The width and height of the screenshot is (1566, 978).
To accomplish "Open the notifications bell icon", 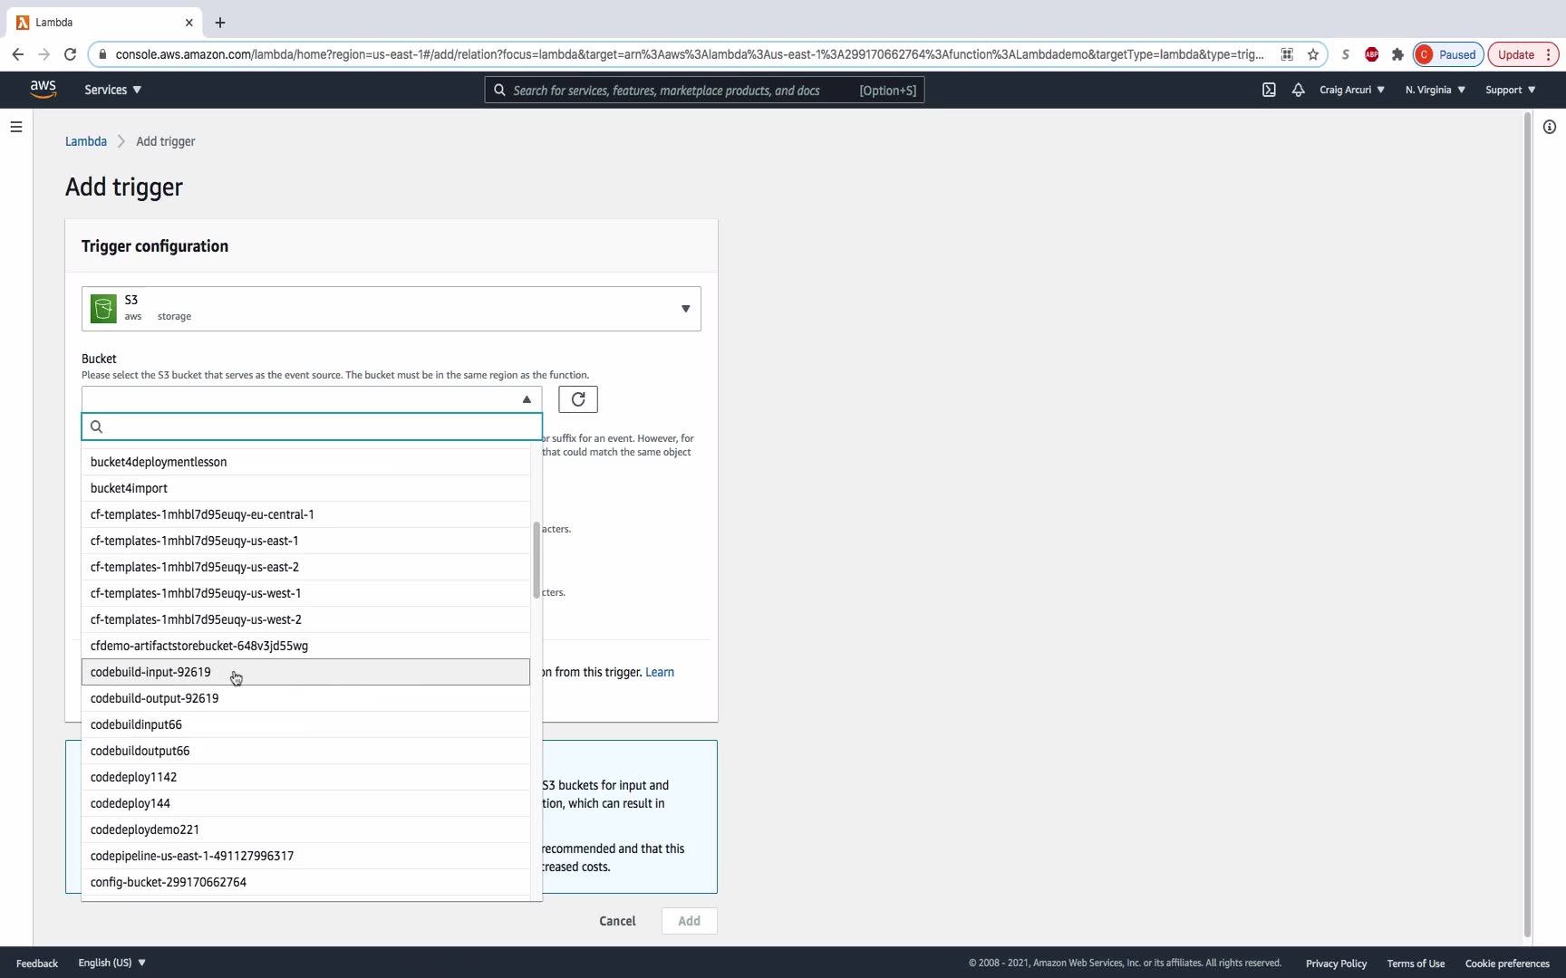I will 1298,90.
